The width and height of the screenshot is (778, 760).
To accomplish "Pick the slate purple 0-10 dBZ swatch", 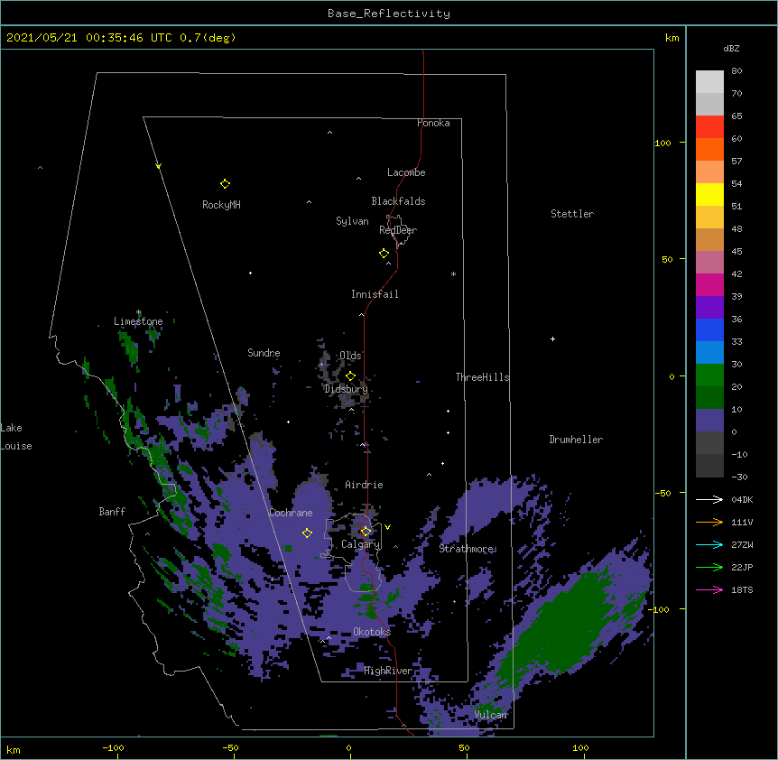I will 709,421.
